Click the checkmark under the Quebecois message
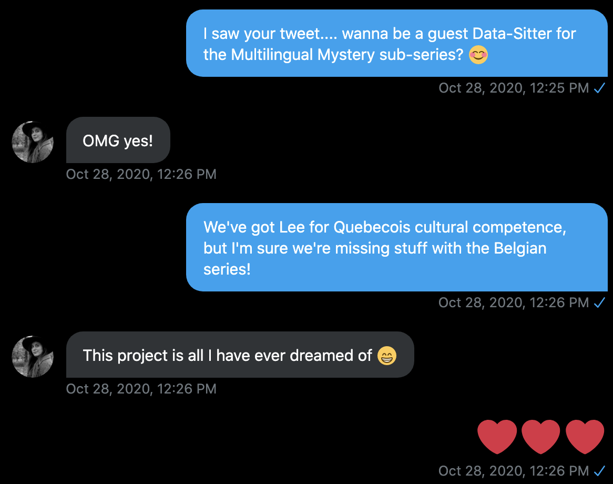Screen dimensions: 613x484 click(x=599, y=302)
